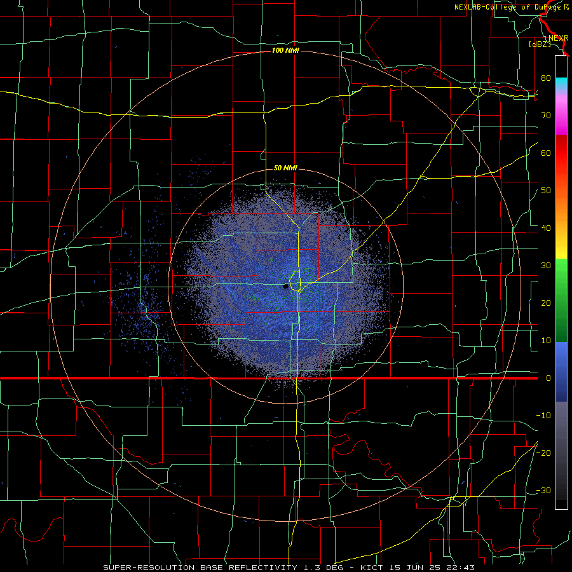
Task: Click the [dBZ] units label
Action: (x=540, y=44)
